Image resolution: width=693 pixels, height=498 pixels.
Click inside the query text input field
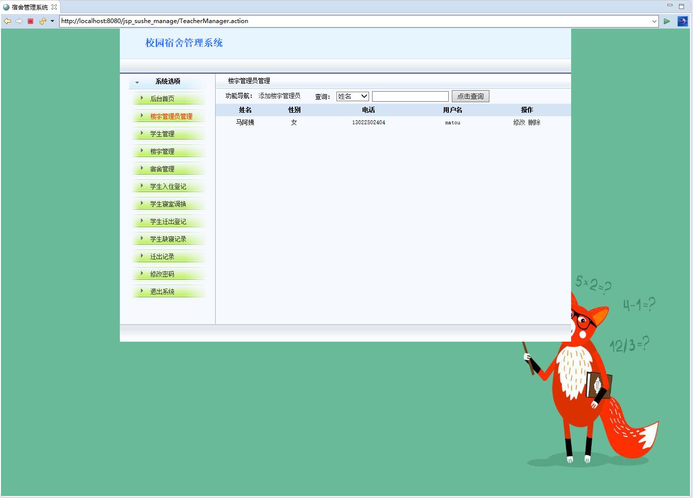tap(410, 96)
